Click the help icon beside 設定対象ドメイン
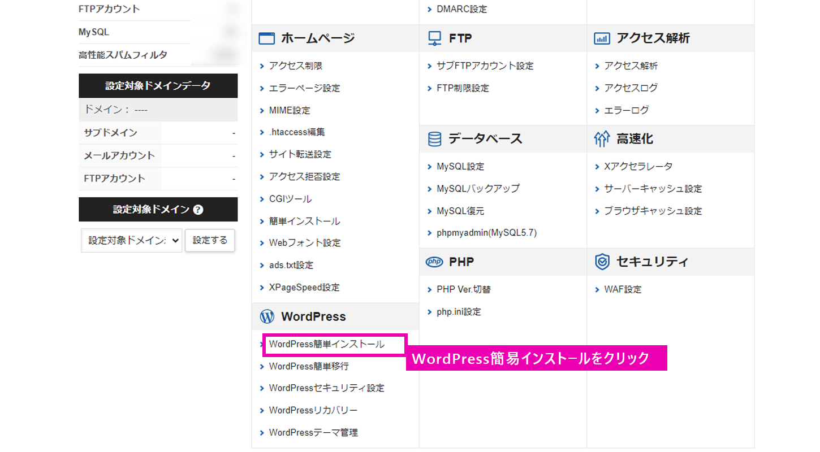Image resolution: width=820 pixels, height=452 pixels. (x=198, y=210)
